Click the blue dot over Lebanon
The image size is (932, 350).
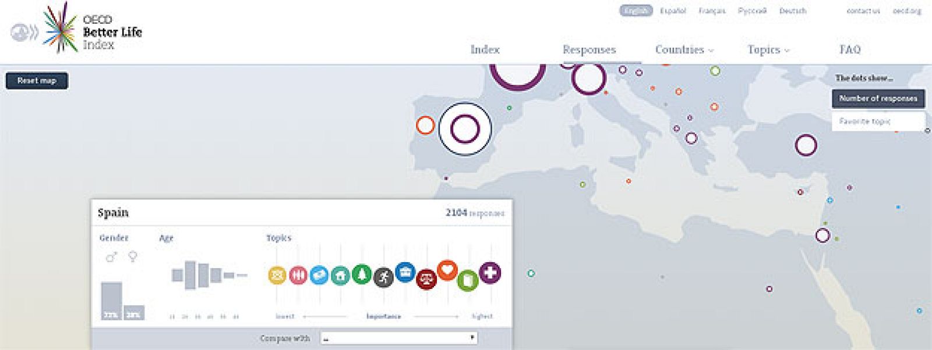(830, 200)
